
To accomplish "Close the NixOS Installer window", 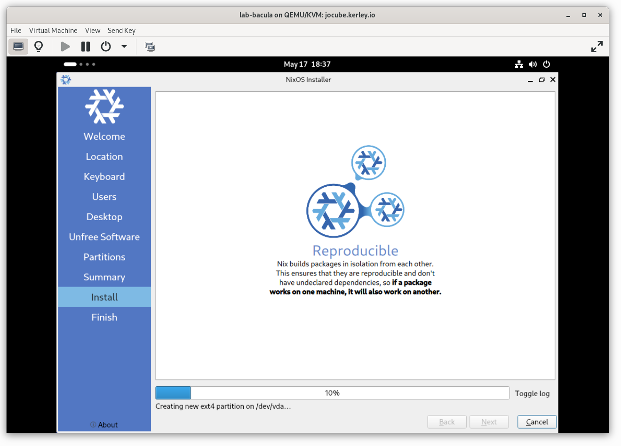I will 553,80.
